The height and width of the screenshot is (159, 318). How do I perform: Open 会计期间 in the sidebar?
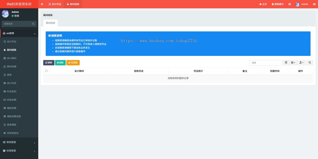pyautogui.click(x=19, y=58)
